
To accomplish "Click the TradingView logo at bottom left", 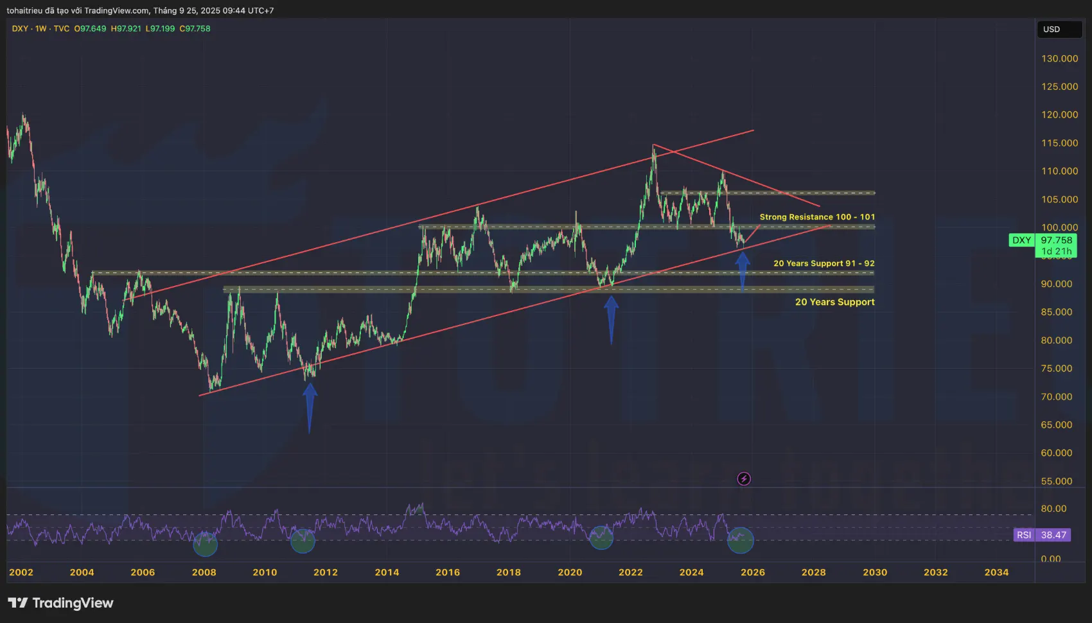I will (60, 602).
